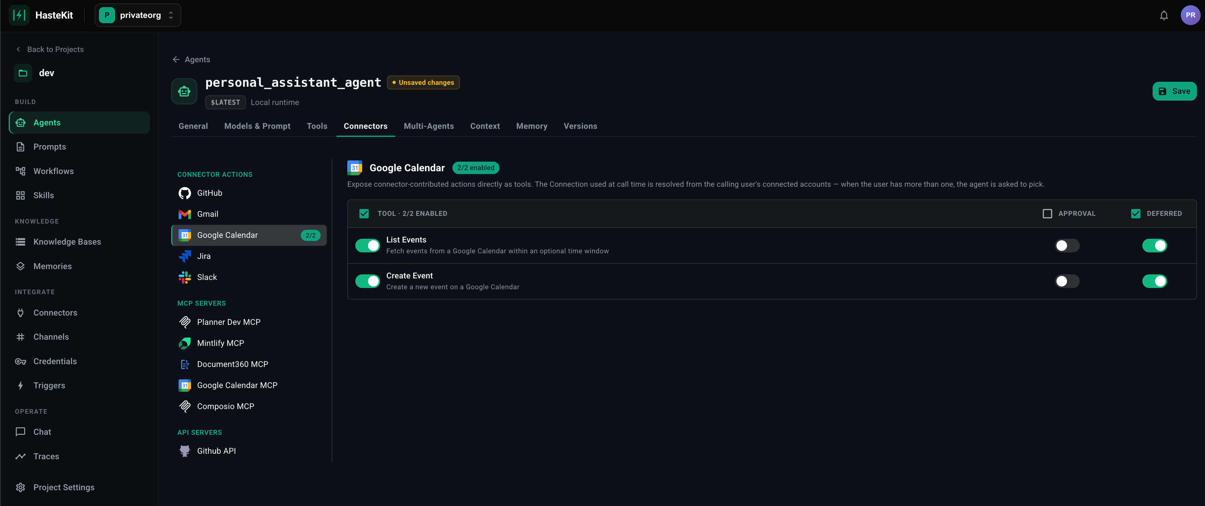
Task: Click the Project Settings gear icon
Action: click(x=20, y=487)
